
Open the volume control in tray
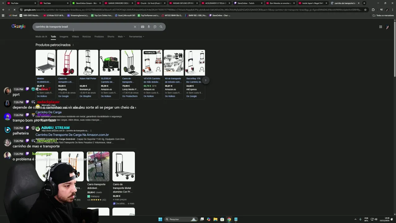coord(376,219)
